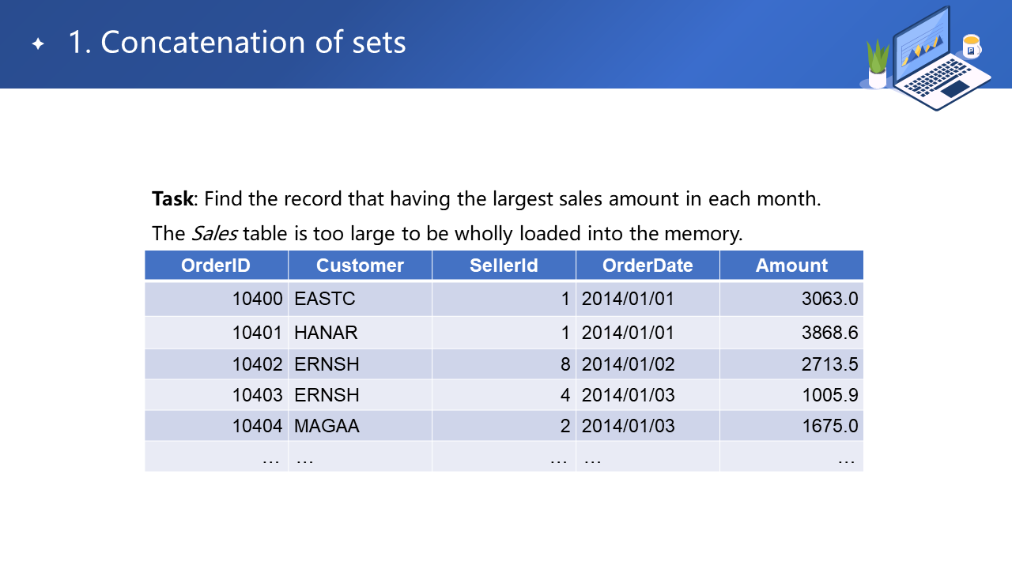Click the green potted plant illustration
The width and height of the screenshot is (1012, 569).
click(878, 65)
